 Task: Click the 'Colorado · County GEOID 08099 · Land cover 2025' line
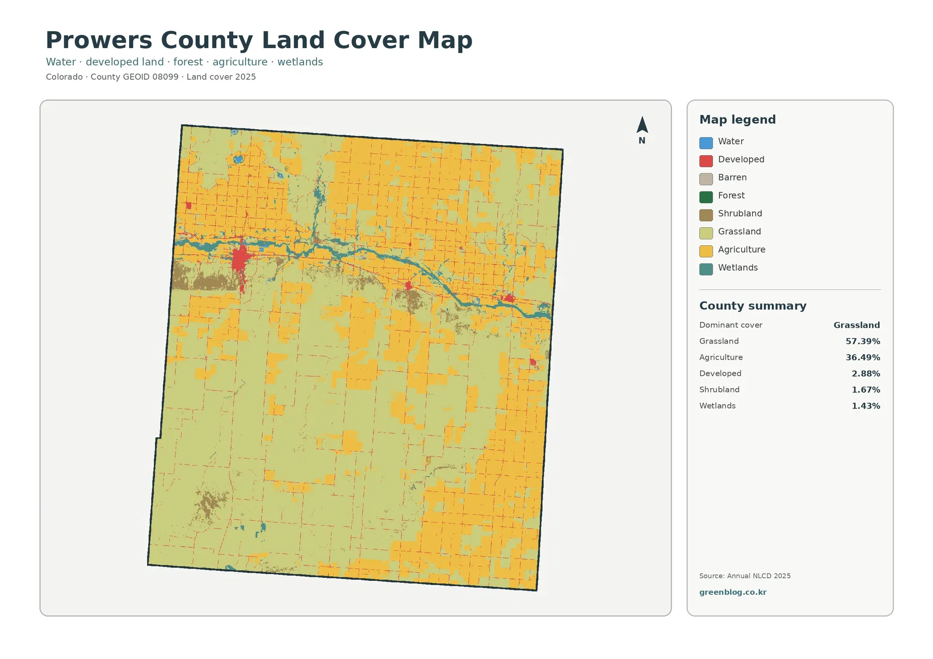coord(151,77)
